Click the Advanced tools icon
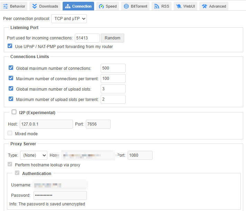 [x=204, y=6]
